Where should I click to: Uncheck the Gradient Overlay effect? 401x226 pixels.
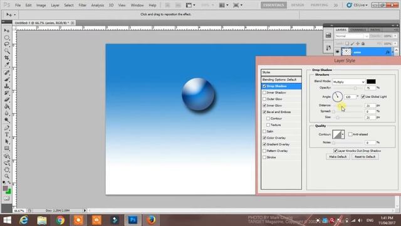(x=264, y=144)
